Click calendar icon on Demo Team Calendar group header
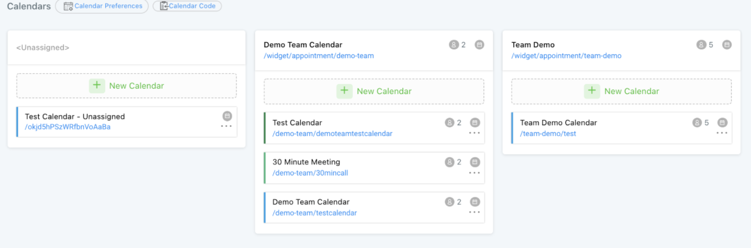 480,45
